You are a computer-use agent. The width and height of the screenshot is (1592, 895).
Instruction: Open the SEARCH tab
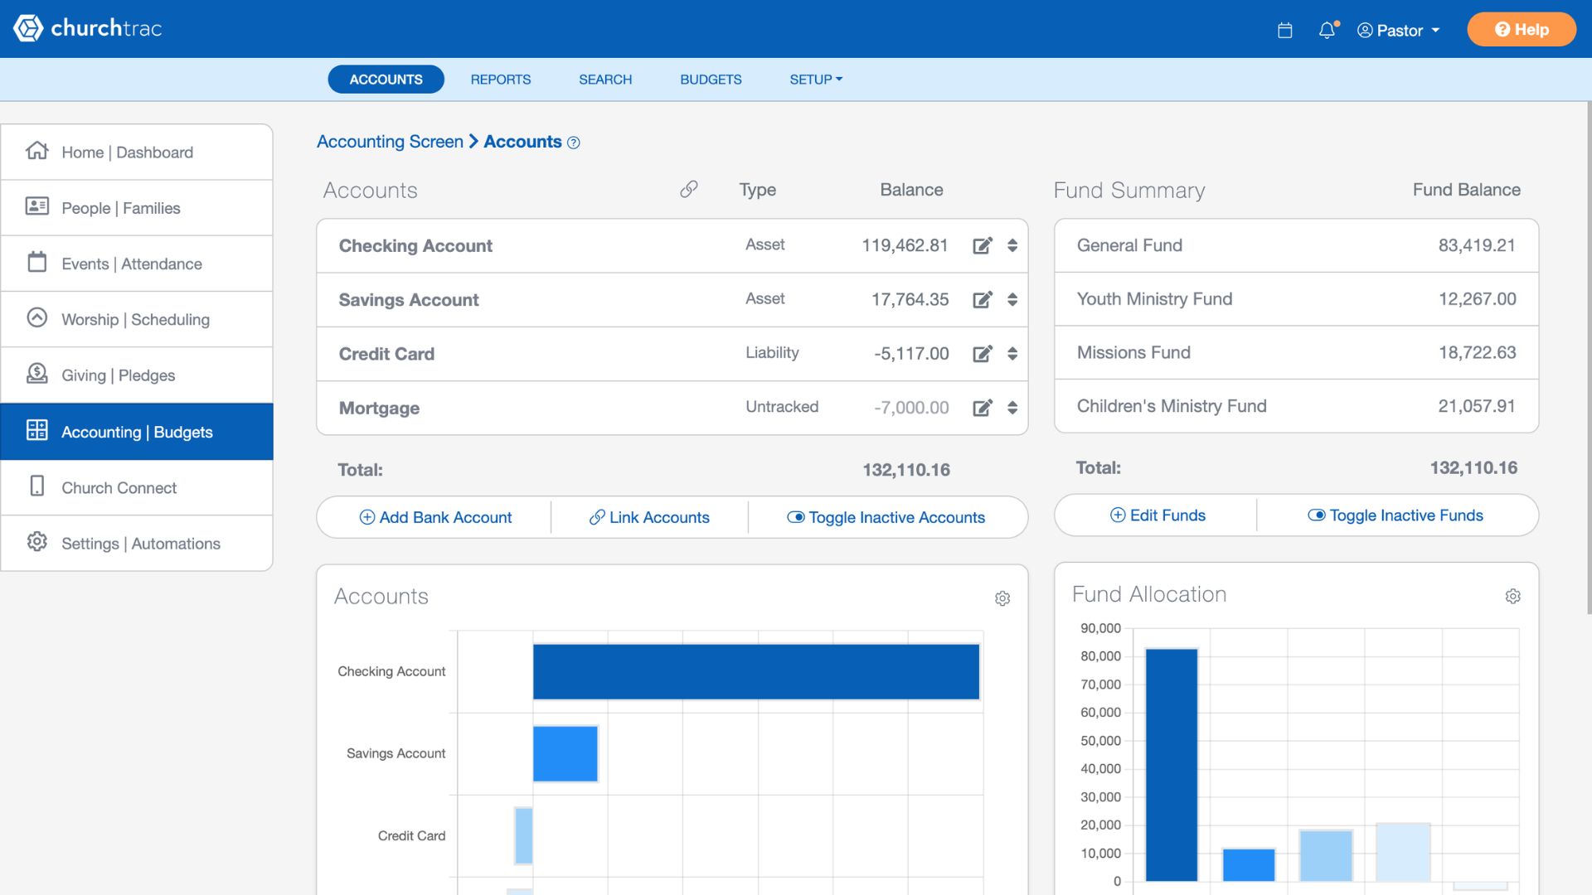point(604,80)
